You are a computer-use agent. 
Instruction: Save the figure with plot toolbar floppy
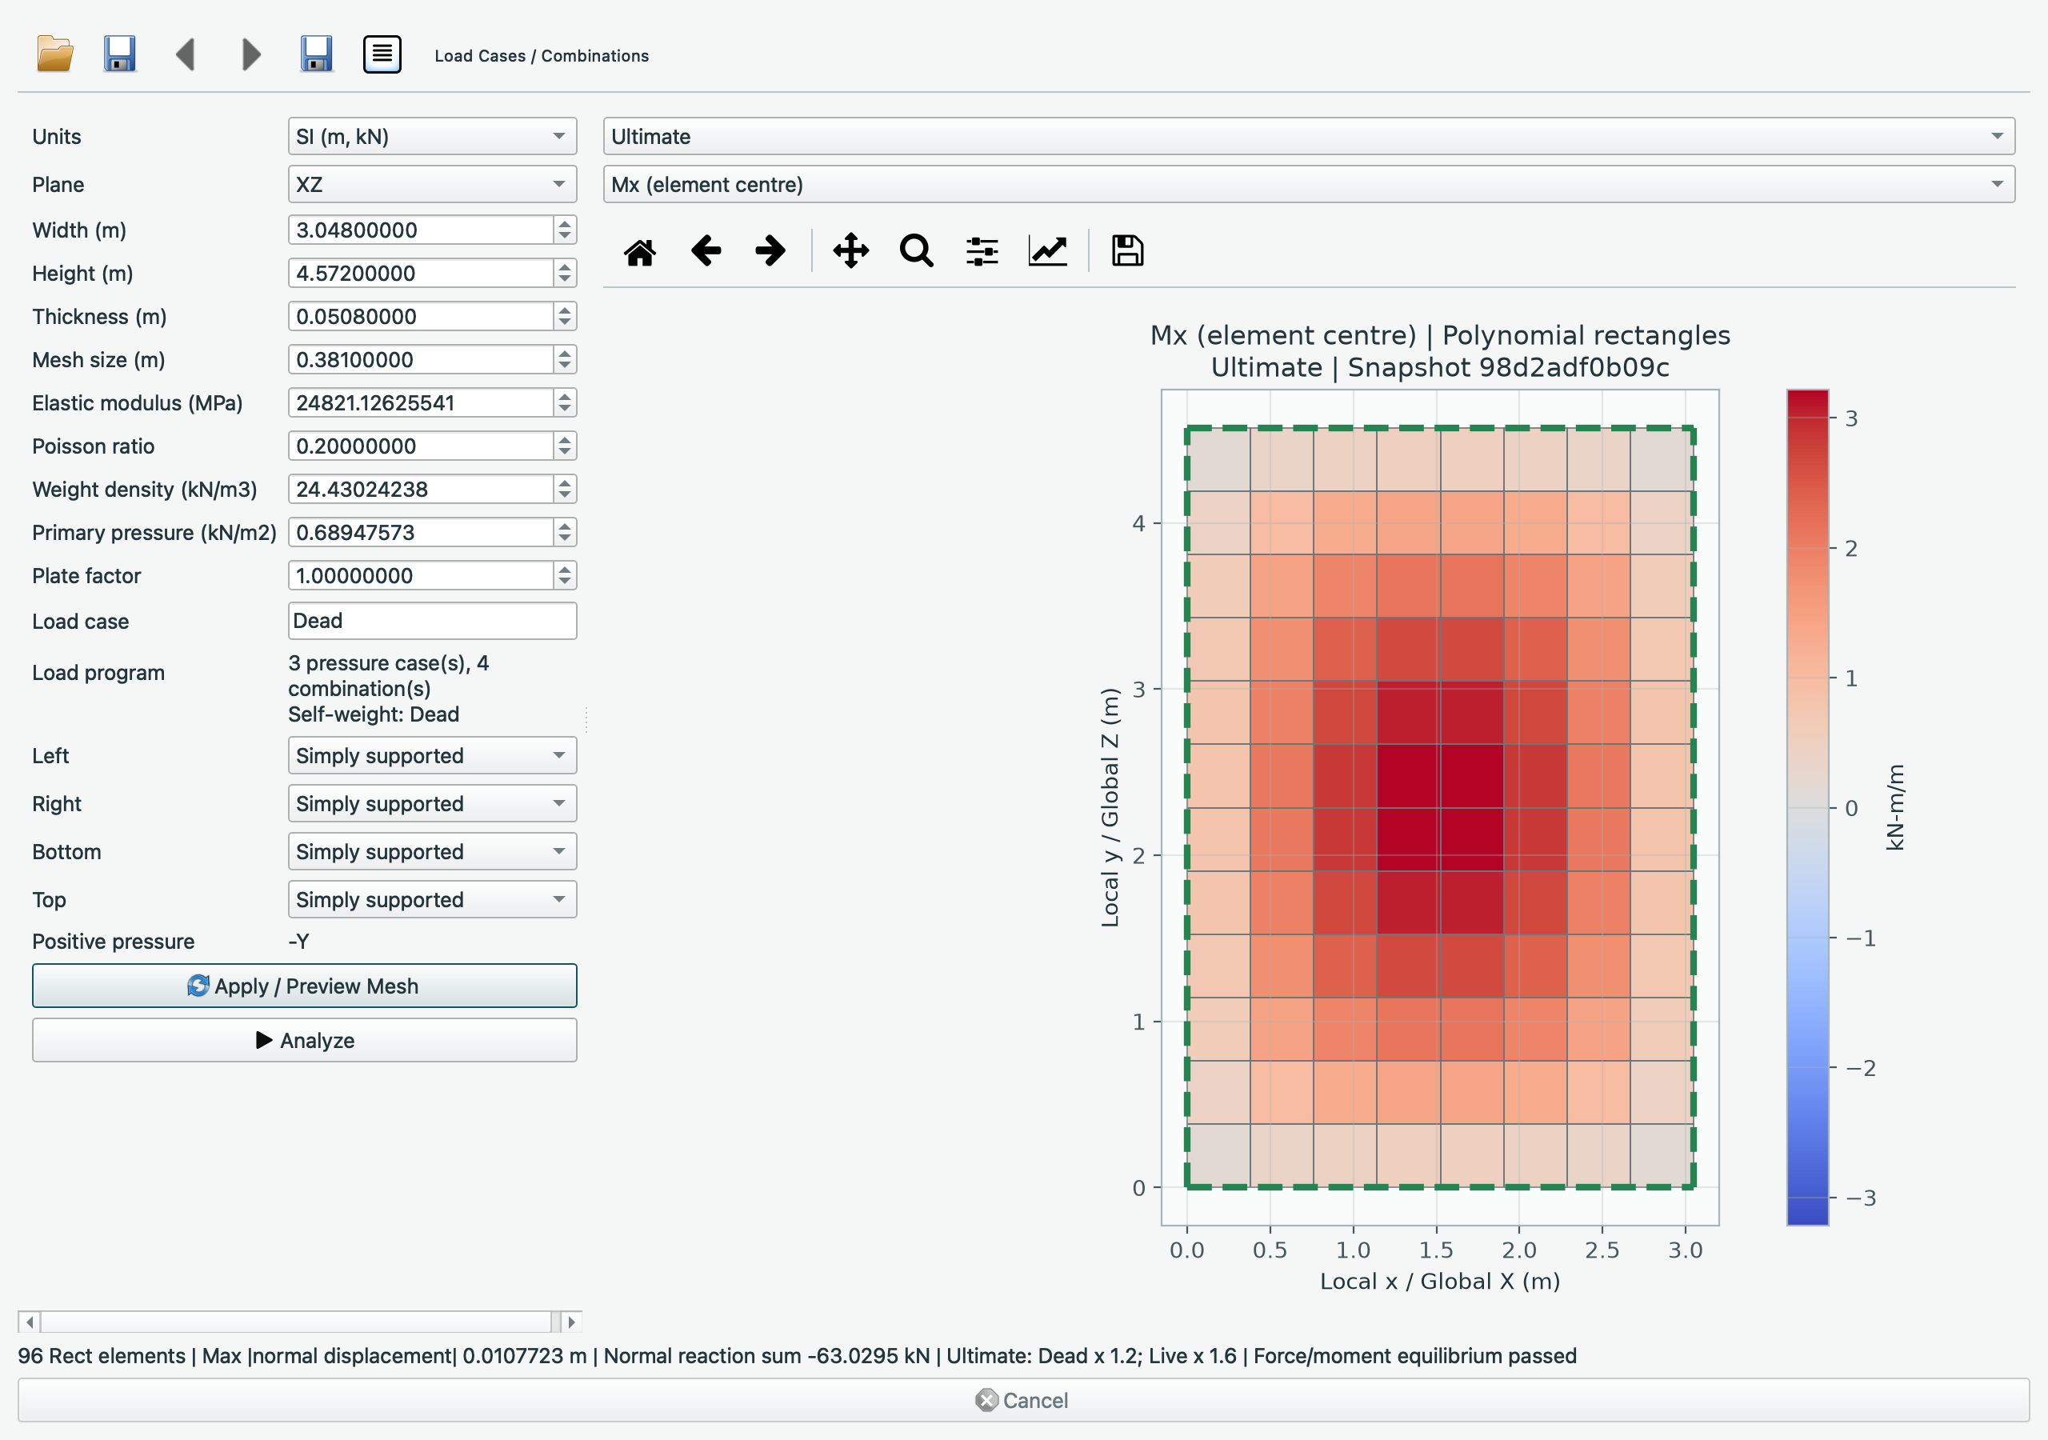(x=1127, y=250)
